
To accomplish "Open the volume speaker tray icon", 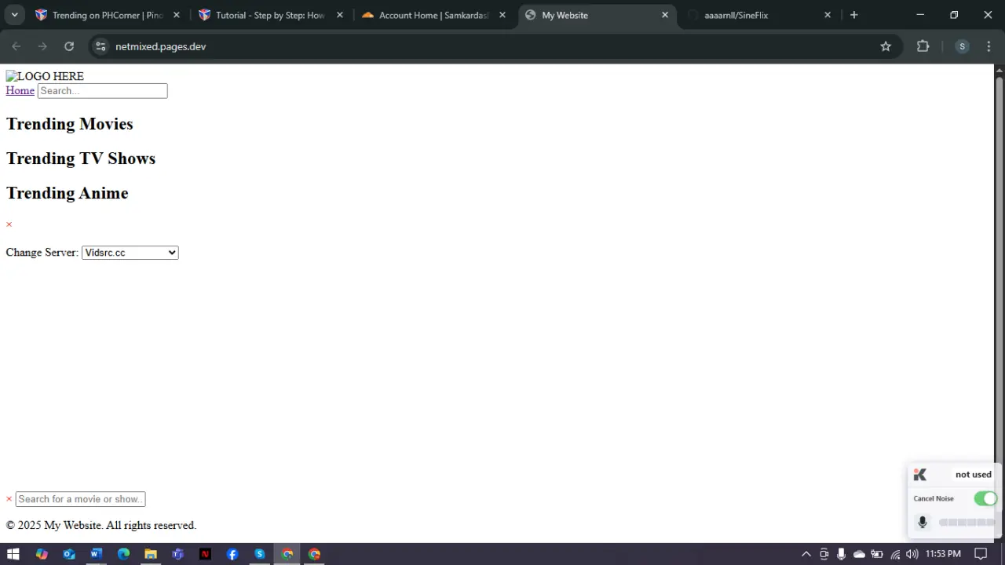I will (x=912, y=554).
